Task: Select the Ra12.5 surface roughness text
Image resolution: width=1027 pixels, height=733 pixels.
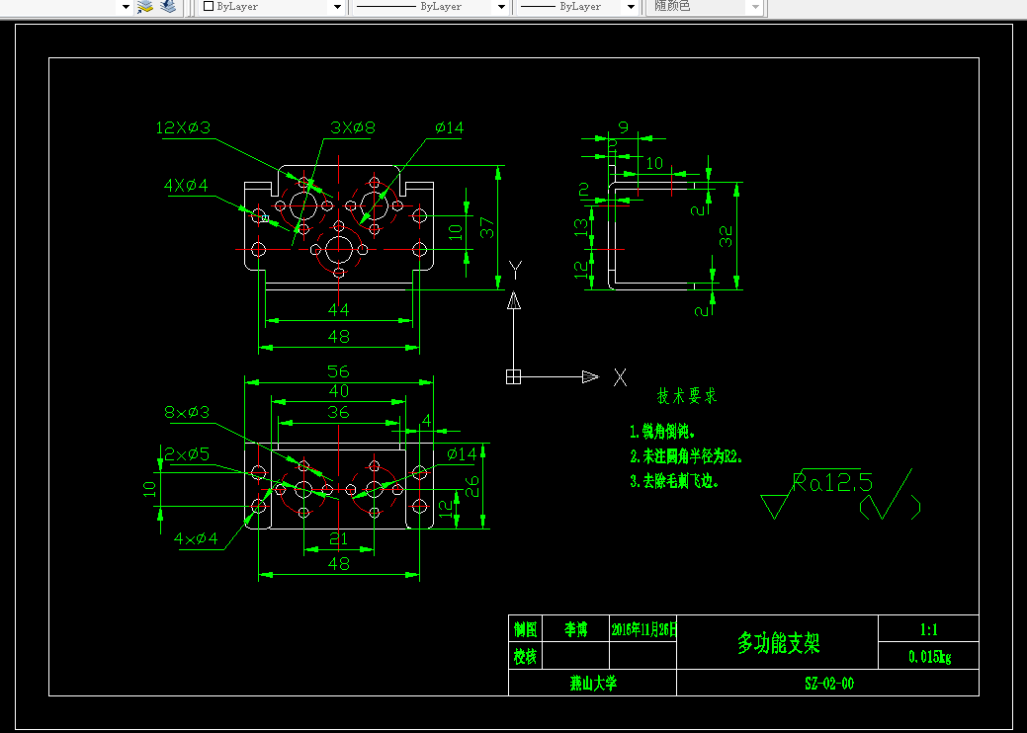Action: 832,482
